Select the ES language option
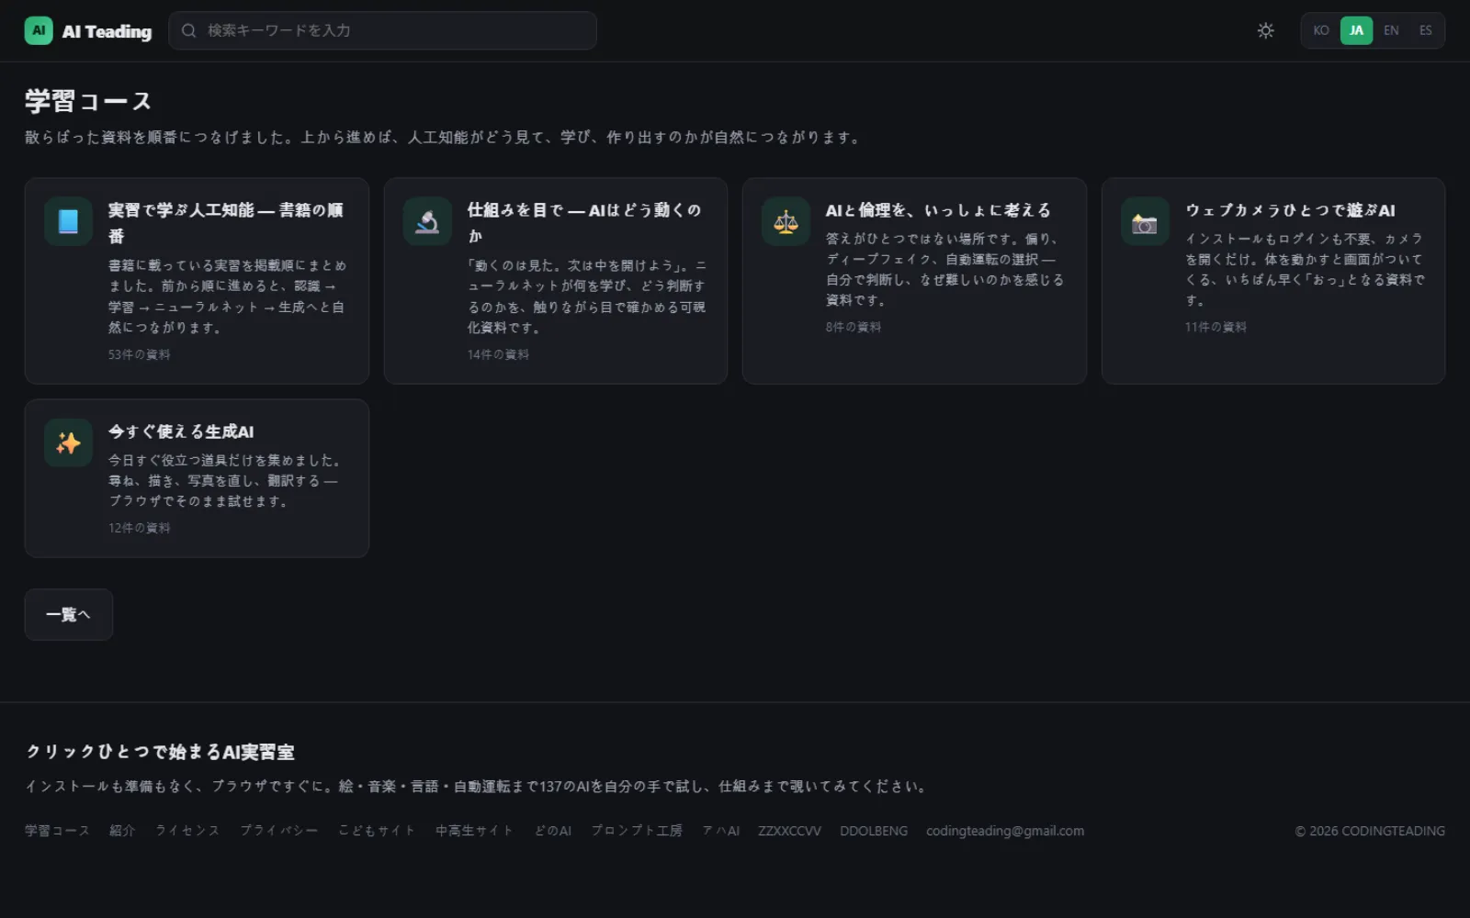Image resolution: width=1470 pixels, height=918 pixels. tap(1425, 30)
